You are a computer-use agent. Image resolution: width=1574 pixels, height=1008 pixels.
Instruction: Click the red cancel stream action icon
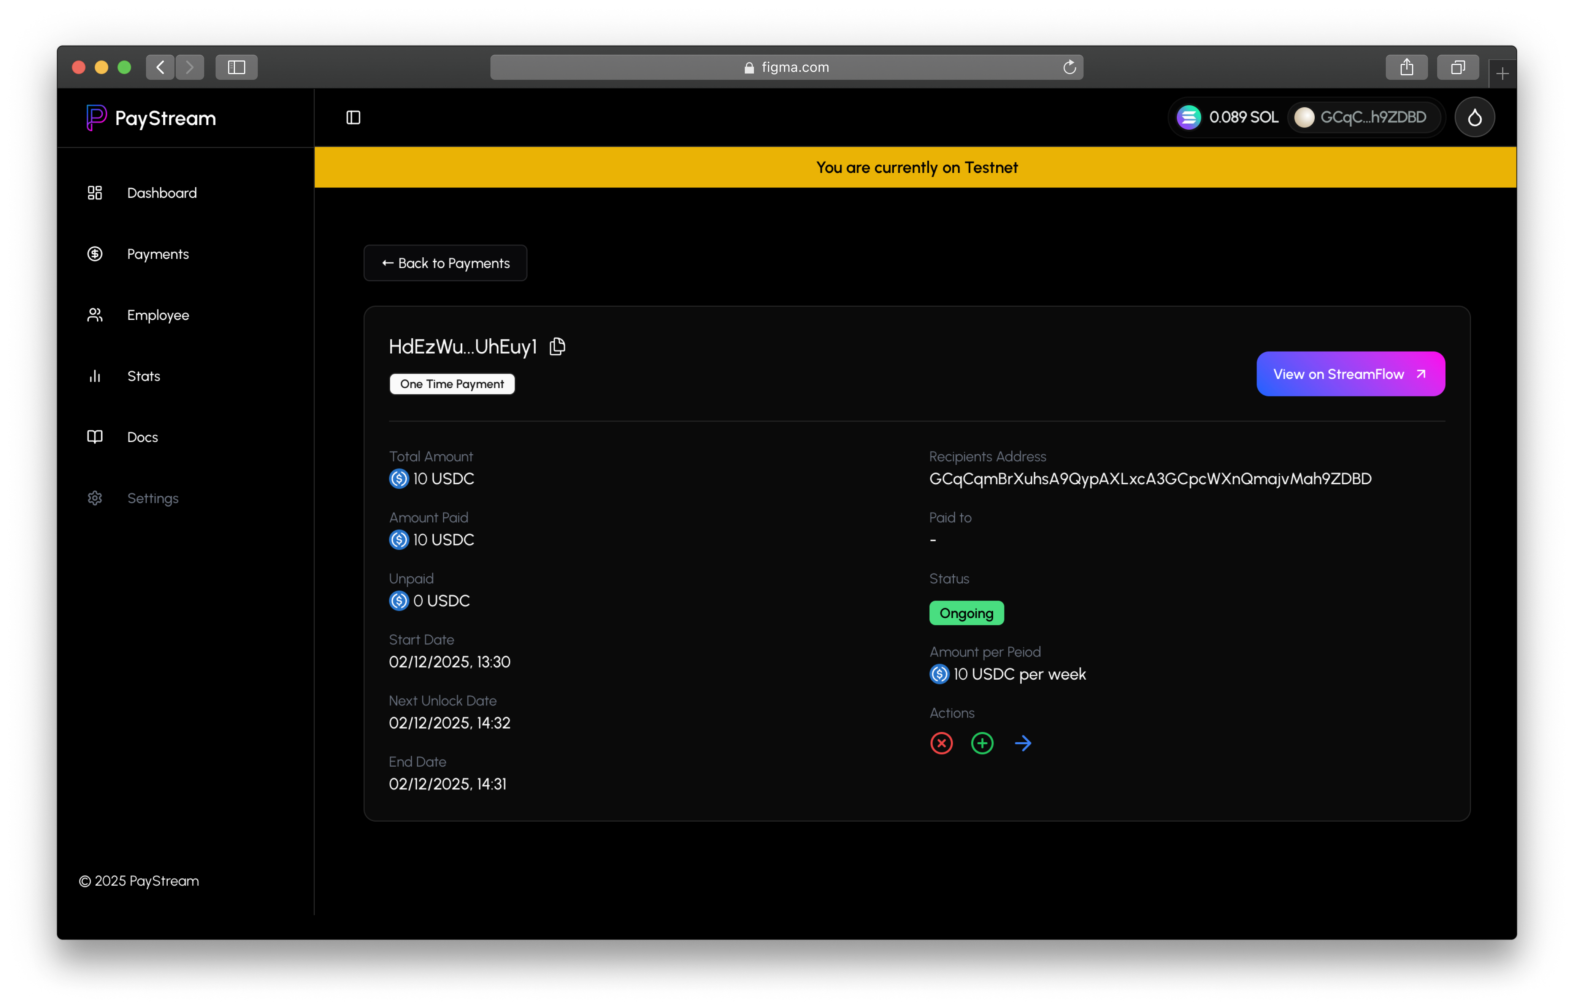pyautogui.click(x=941, y=743)
